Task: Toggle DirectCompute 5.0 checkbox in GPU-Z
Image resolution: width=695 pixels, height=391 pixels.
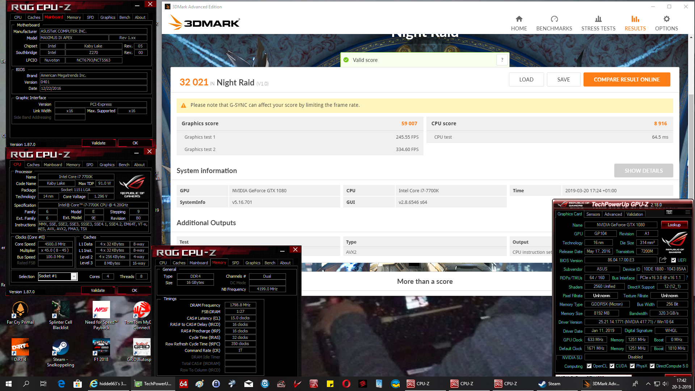Action: (652, 366)
